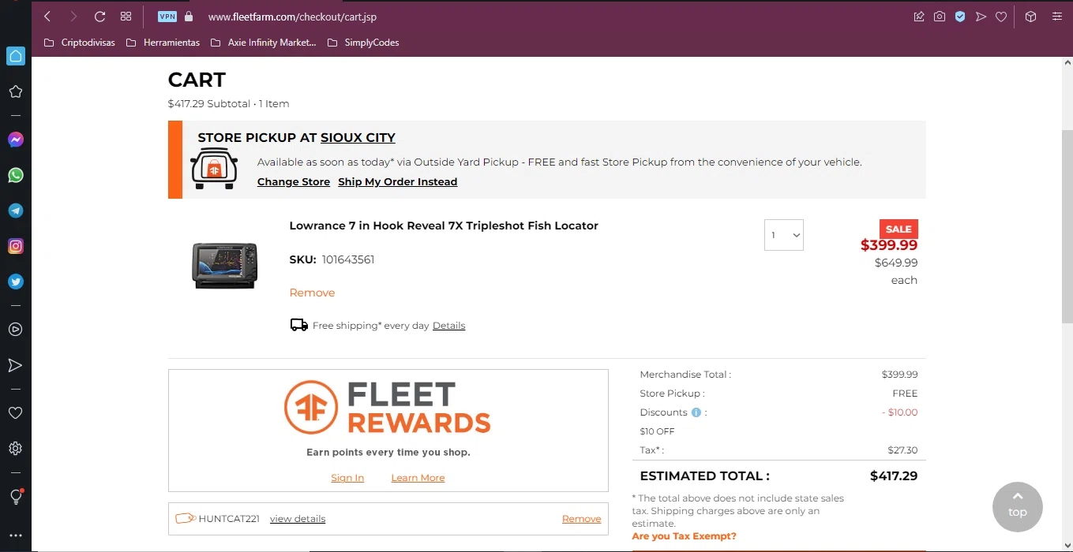Toggle the VPN badge in the address bar
1073x552 pixels.
click(x=167, y=17)
